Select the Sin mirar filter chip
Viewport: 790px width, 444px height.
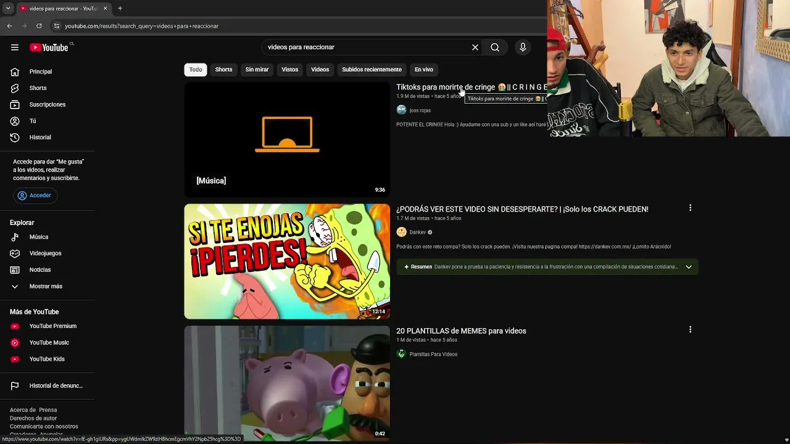tap(257, 70)
